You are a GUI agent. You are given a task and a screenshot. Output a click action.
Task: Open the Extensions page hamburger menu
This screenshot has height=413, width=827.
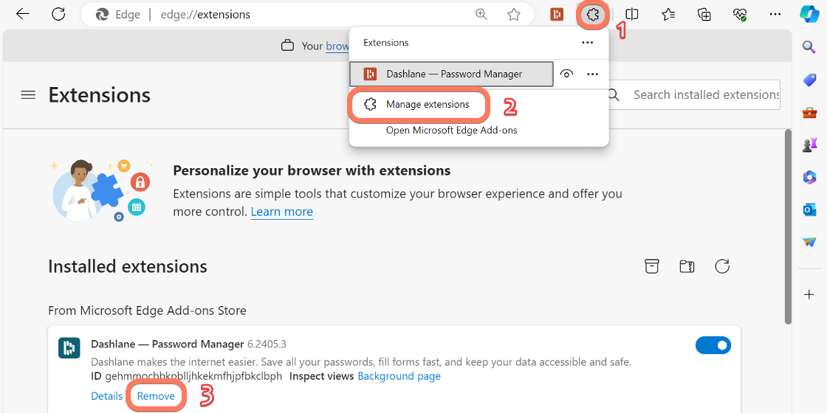[28, 95]
